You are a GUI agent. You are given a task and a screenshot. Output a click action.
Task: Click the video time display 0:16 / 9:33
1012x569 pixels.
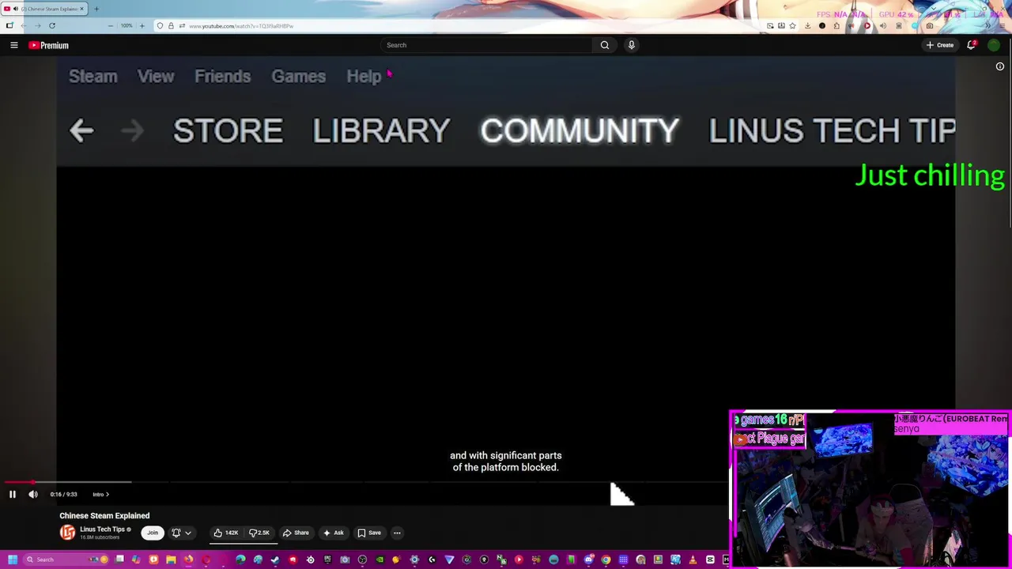point(63,494)
